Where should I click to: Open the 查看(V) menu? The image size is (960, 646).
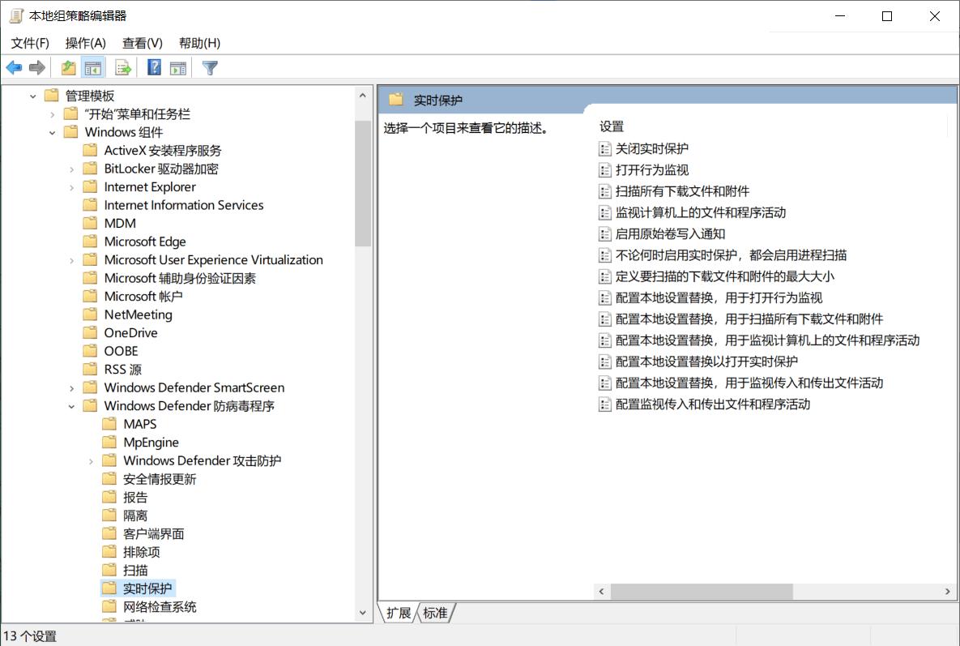coord(143,43)
